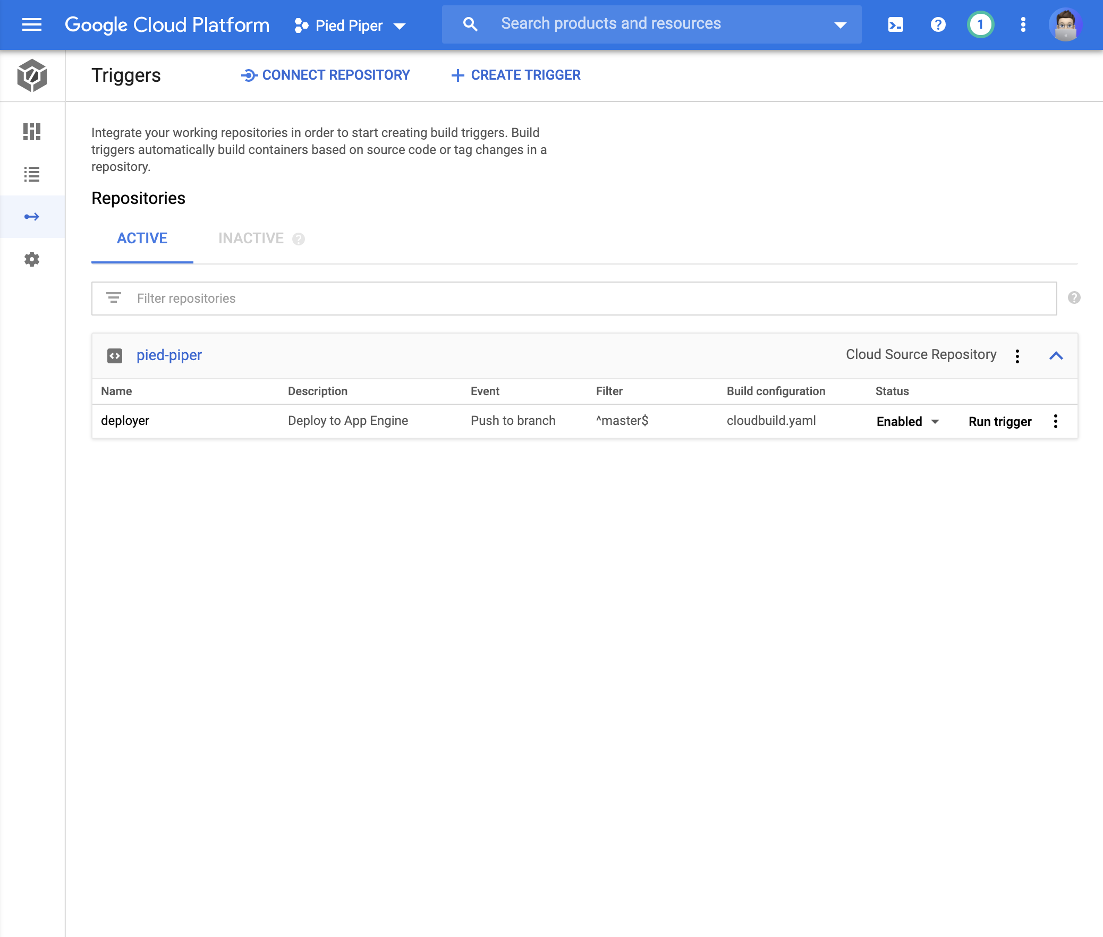Click the help icon beside INACTIVE tab
The image size is (1103, 937).
[299, 239]
